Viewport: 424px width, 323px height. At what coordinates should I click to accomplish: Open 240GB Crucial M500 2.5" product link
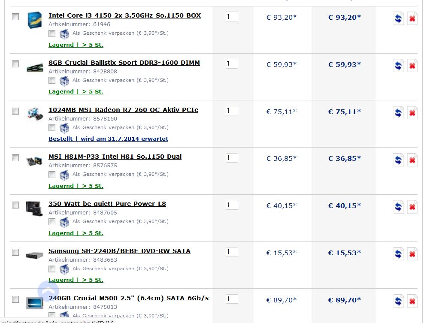pos(128,298)
